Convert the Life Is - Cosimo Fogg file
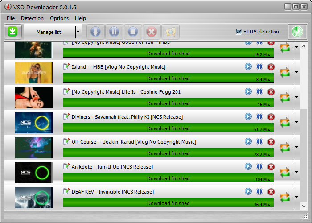This screenshot has width=312, height=223. [285, 98]
